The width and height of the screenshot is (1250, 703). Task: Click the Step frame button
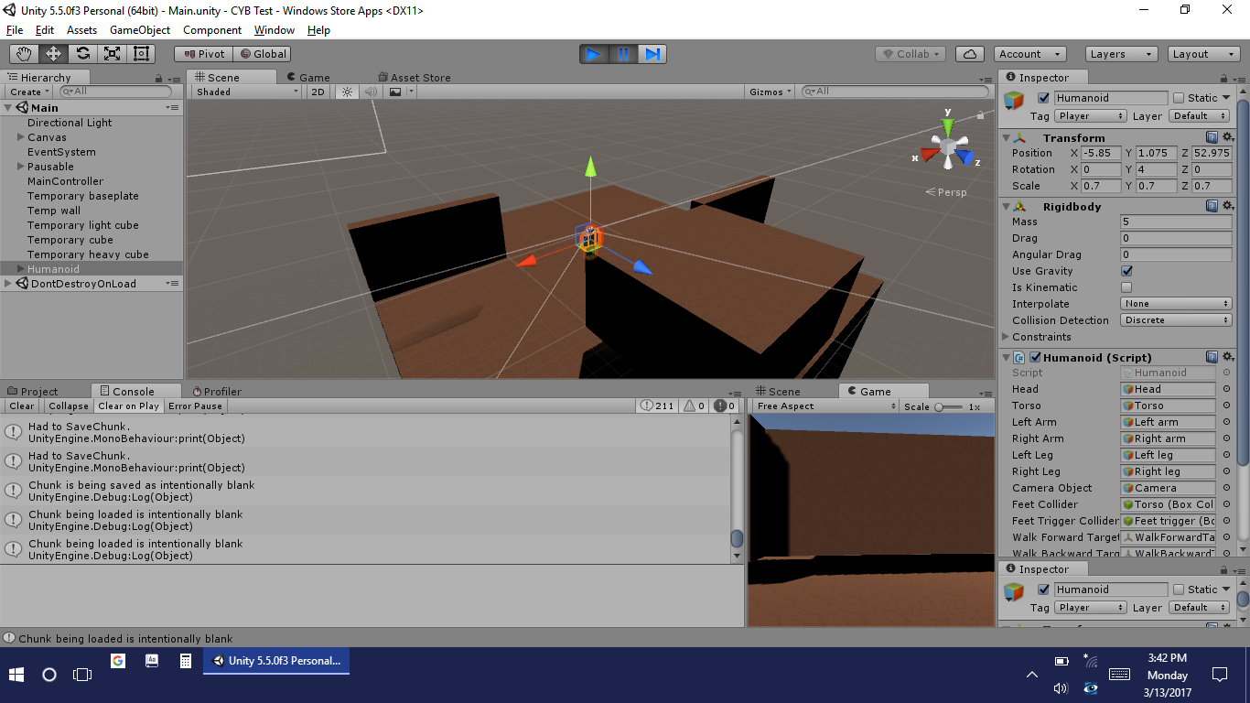(x=652, y=54)
